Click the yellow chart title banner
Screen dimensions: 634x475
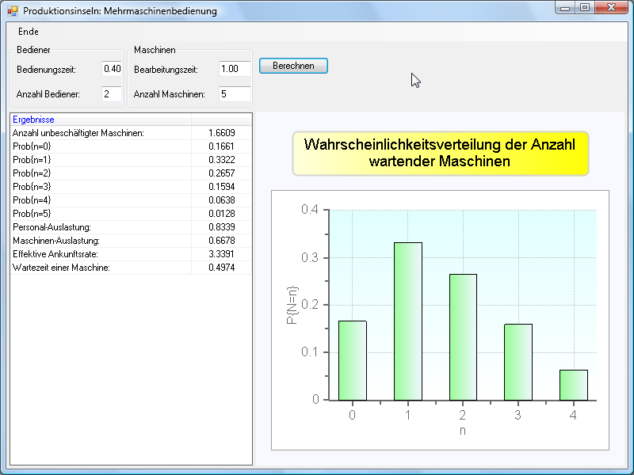click(440, 154)
